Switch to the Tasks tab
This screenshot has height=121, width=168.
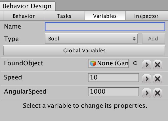pyautogui.click(x=64, y=16)
